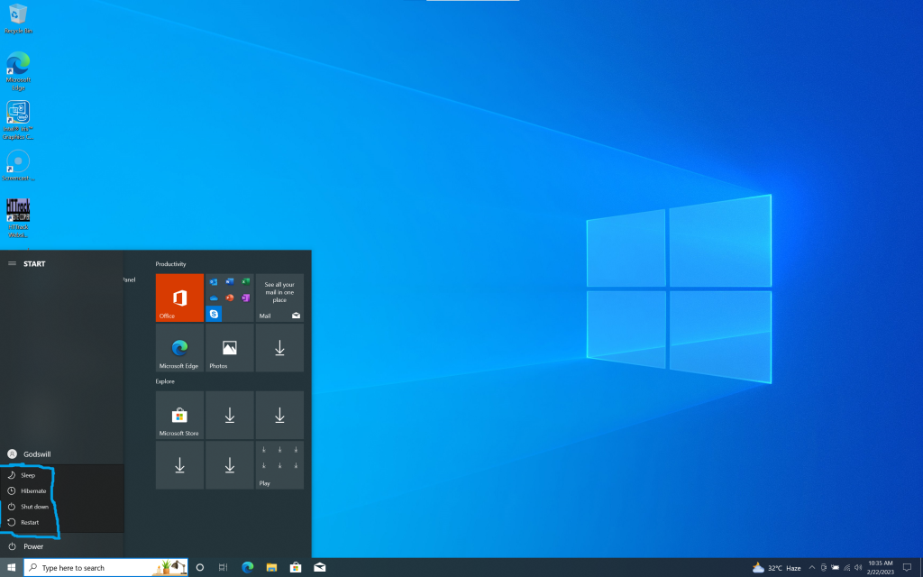This screenshot has height=577, width=923.
Task: Open the Microsoft Store tile
Action: pos(179,415)
